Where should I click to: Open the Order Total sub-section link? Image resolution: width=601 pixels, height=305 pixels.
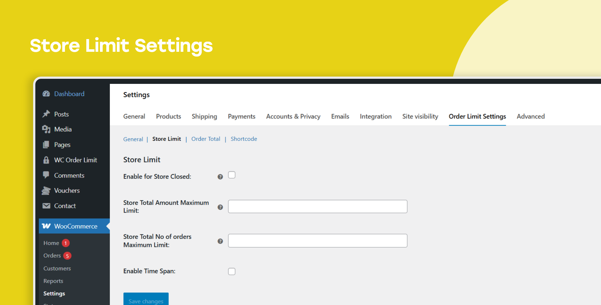click(x=206, y=139)
